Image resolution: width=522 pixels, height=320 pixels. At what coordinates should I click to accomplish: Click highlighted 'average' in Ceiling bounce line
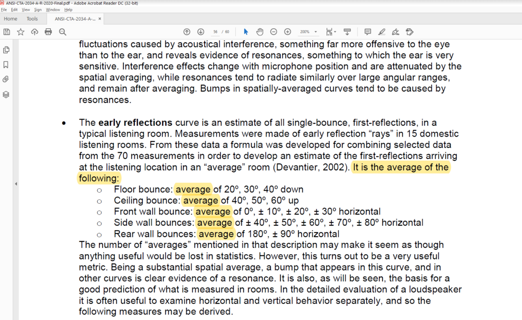(x=201, y=200)
